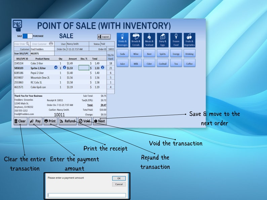This screenshot has height=200, width=267.
Task: Clear the entire transaction
Action: click(x=20, y=121)
